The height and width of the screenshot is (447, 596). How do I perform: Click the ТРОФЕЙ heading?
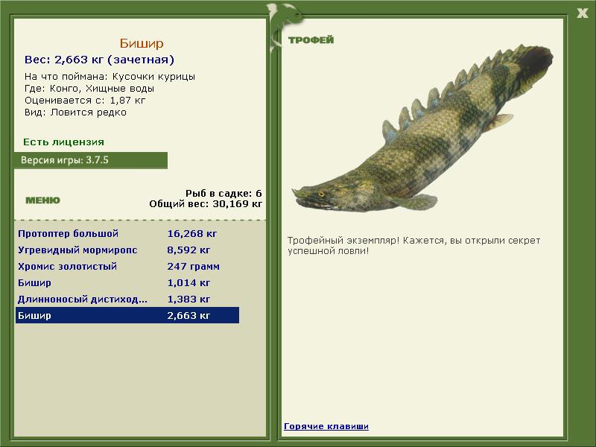click(x=311, y=40)
